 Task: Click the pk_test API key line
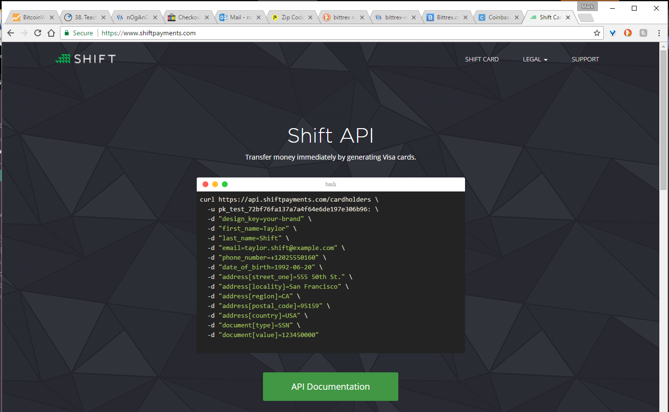[293, 209]
